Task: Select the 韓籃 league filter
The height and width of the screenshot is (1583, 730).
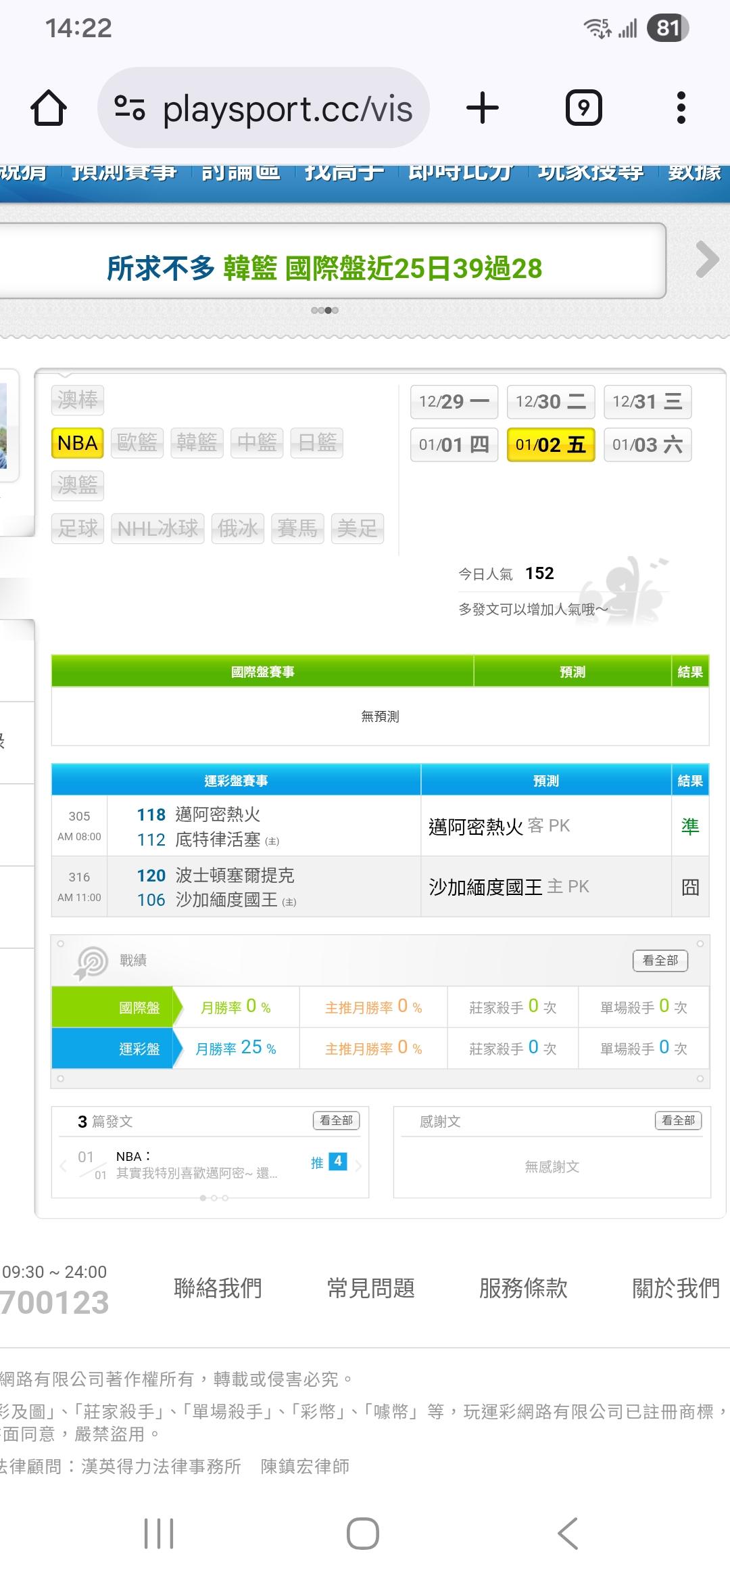Action: tap(197, 443)
